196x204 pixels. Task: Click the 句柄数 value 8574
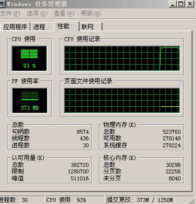pos(82,132)
